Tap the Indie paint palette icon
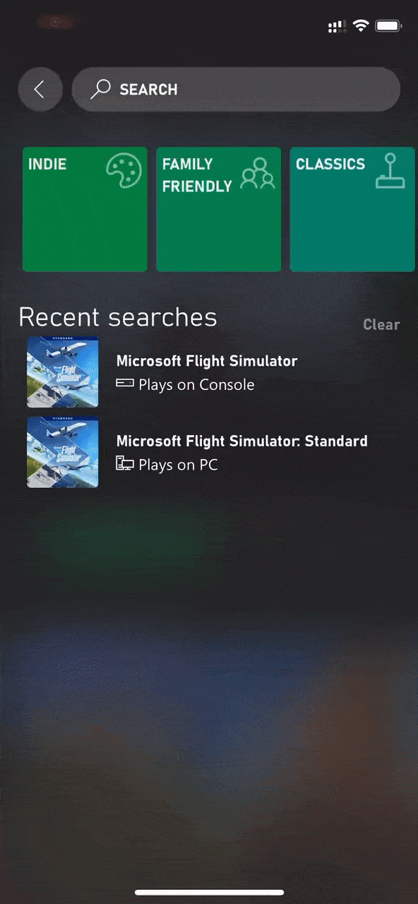418x904 pixels. coord(124,172)
